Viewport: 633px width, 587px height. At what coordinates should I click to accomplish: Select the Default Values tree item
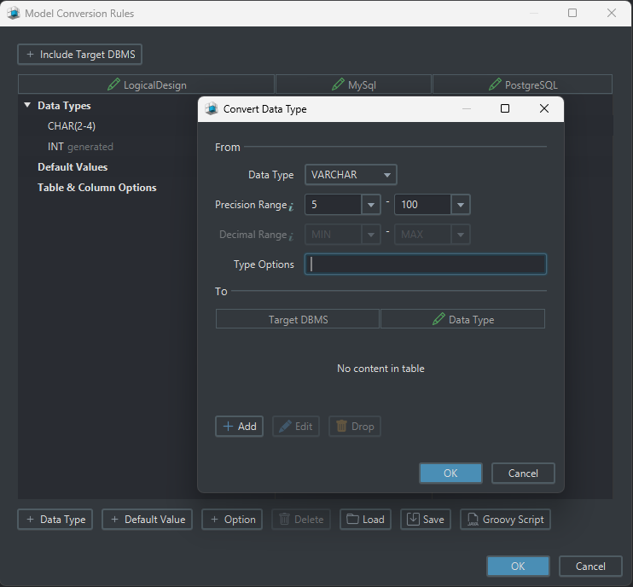point(73,167)
